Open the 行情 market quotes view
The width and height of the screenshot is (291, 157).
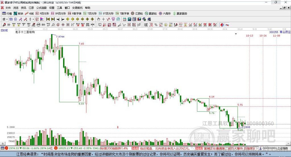pyautogui.click(x=7, y=14)
